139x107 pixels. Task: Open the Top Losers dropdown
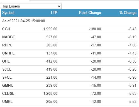pos(31,6)
